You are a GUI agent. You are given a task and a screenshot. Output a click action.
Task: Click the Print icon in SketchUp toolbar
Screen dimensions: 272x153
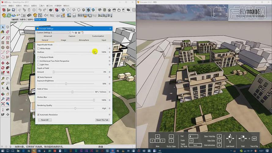click(51, 10)
